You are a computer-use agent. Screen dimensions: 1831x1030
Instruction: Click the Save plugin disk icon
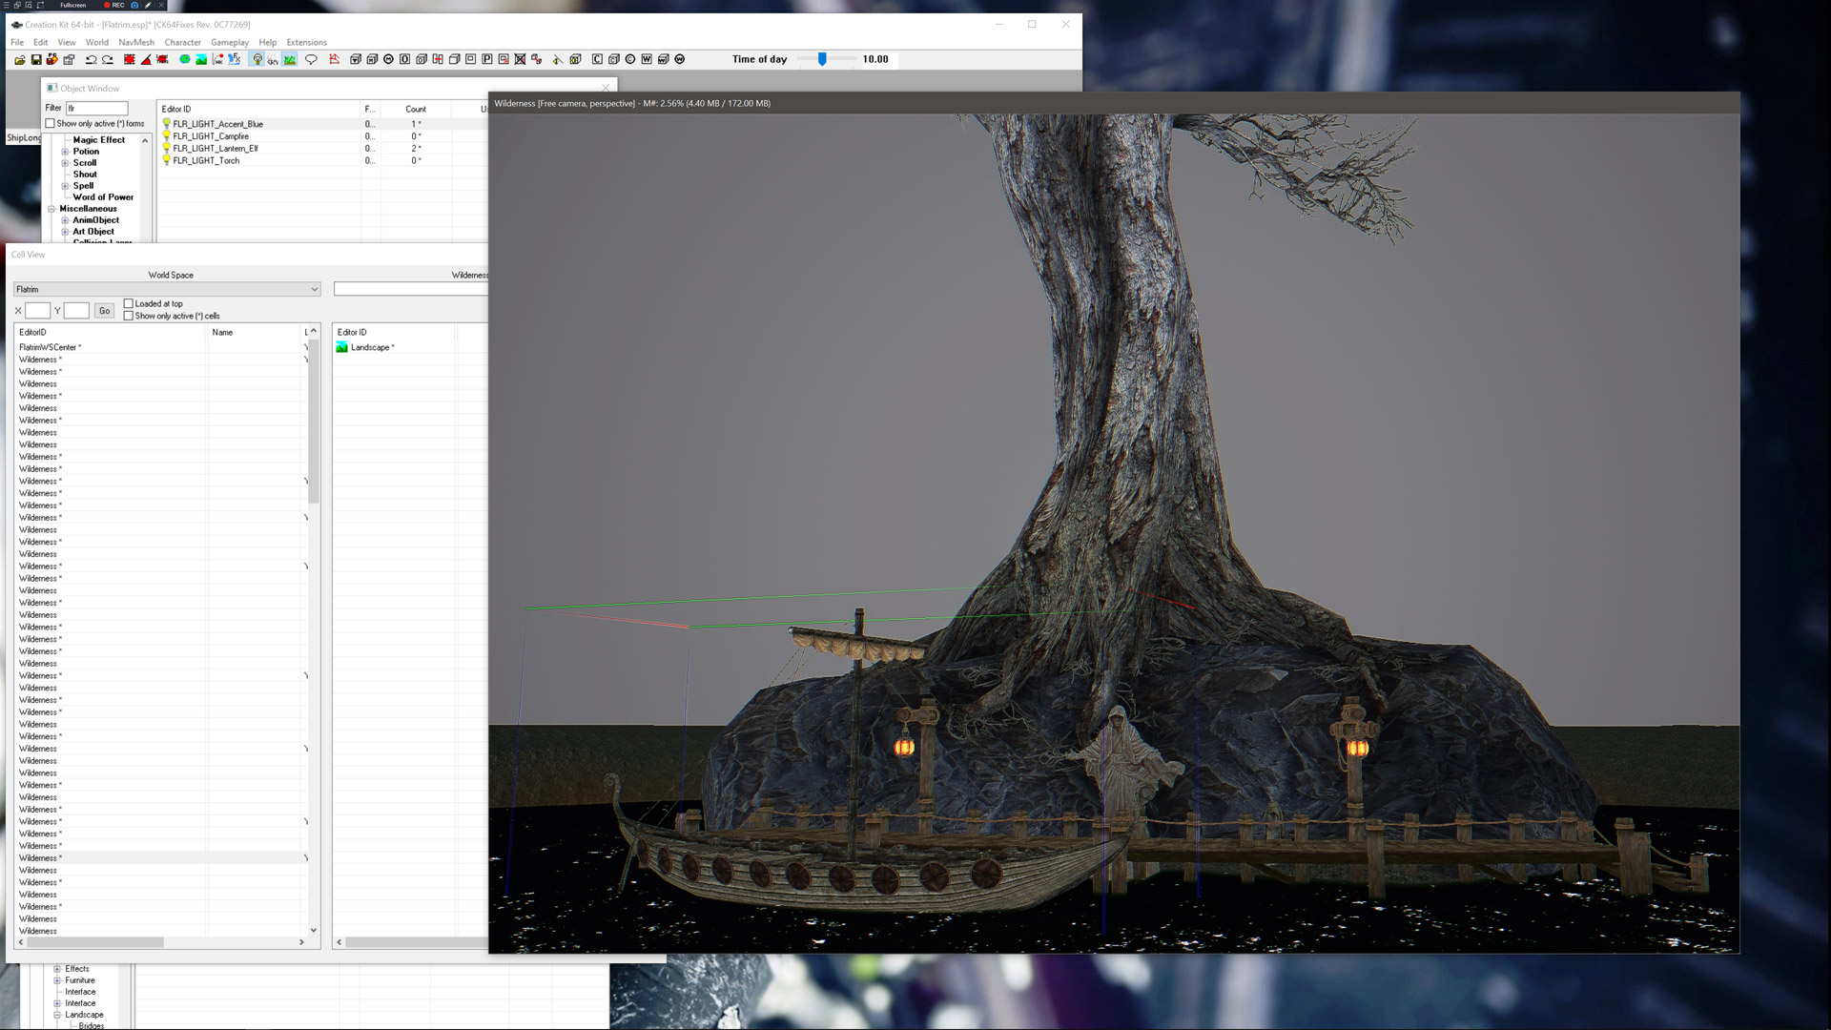(x=36, y=59)
